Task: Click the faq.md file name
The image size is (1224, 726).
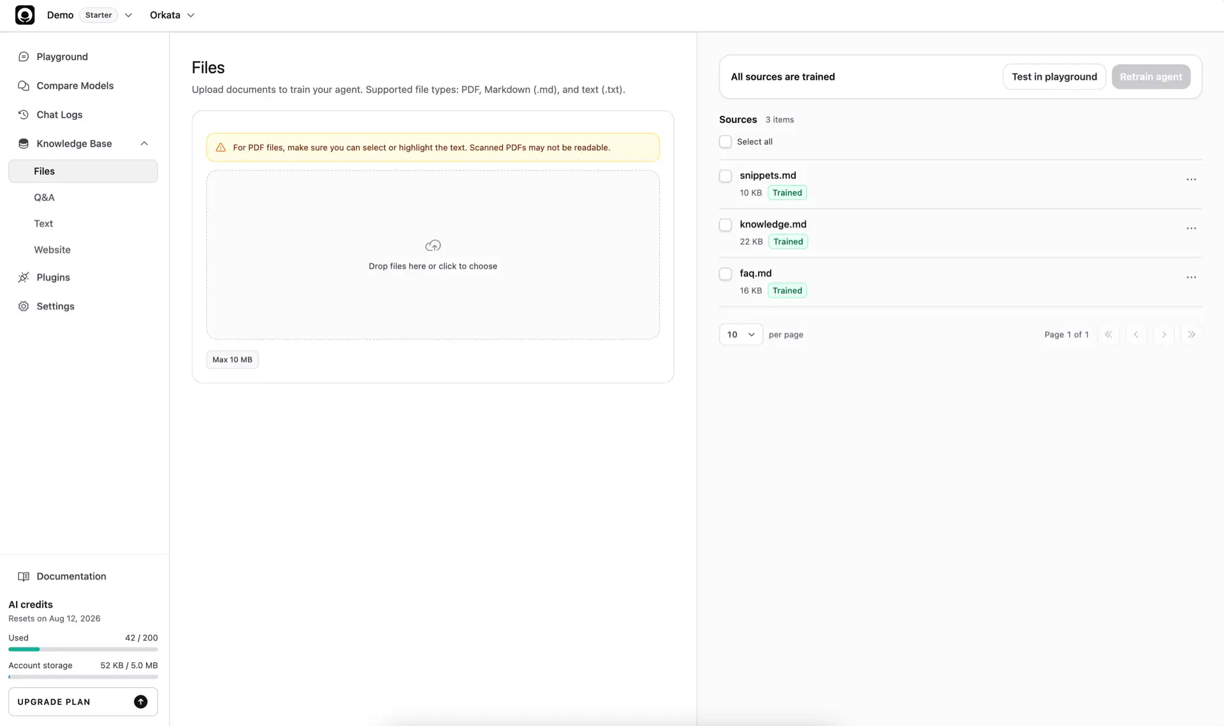Action: 755,273
